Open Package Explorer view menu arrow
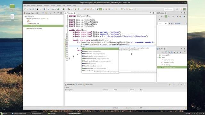Image resolution: width=205 pixels, height=115 pixels. [x=55, y=13]
